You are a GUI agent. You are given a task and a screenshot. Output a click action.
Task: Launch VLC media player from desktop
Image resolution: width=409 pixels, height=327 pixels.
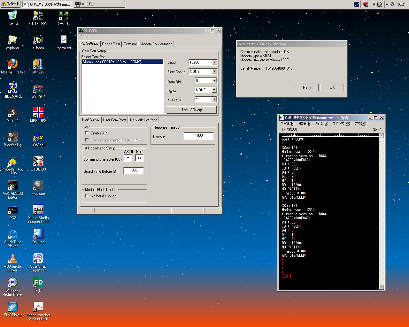coord(12,259)
